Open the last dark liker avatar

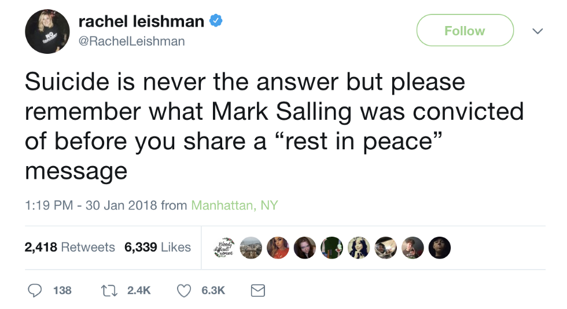pyautogui.click(x=440, y=248)
